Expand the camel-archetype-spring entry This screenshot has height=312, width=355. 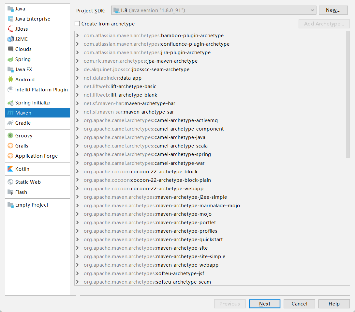coord(77,154)
